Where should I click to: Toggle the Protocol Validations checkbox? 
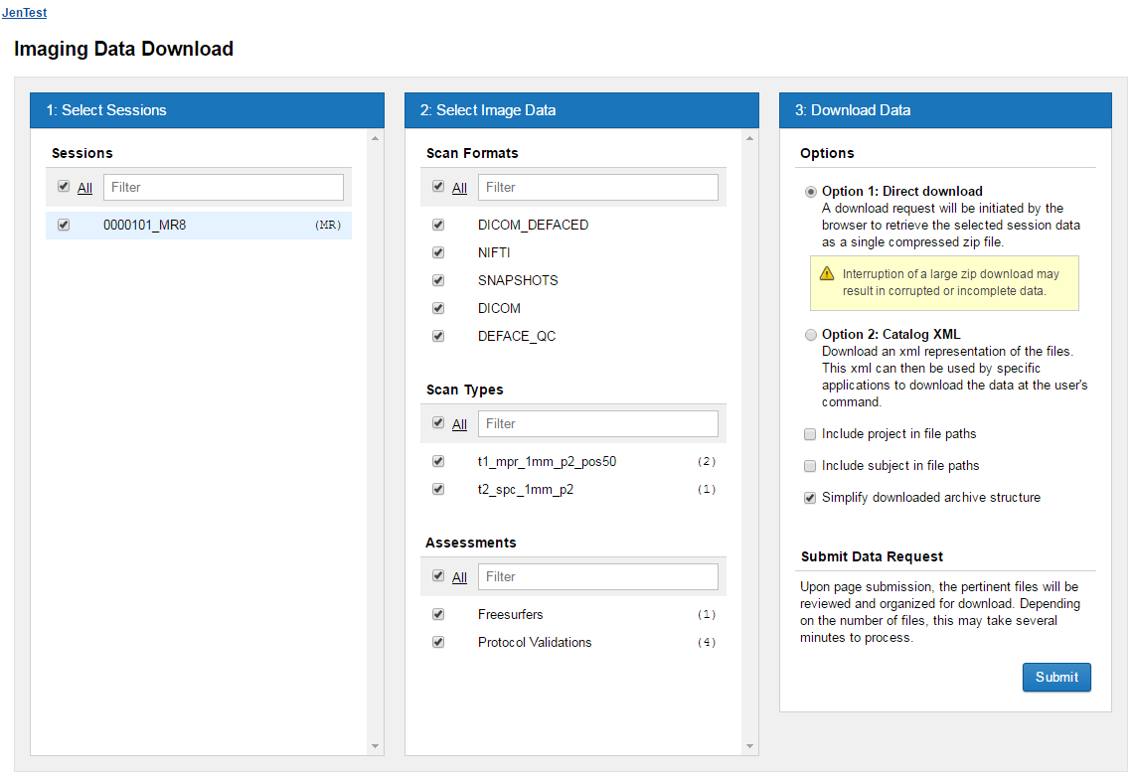click(438, 643)
